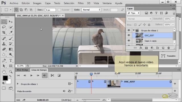Collapse the Grupo de vídeos 1 layer group
The width and height of the screenshot is (182, 102).
[x=134, y=30]
